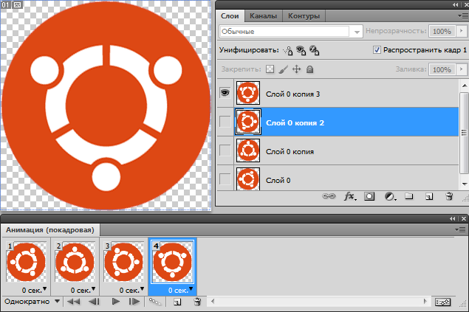Create a new layer group folder
This screenshot has width=469, height=312.
[409, 196]
